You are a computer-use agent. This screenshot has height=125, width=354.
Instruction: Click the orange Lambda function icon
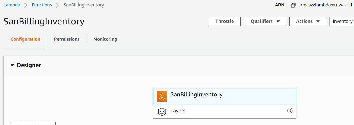[162, 96]
